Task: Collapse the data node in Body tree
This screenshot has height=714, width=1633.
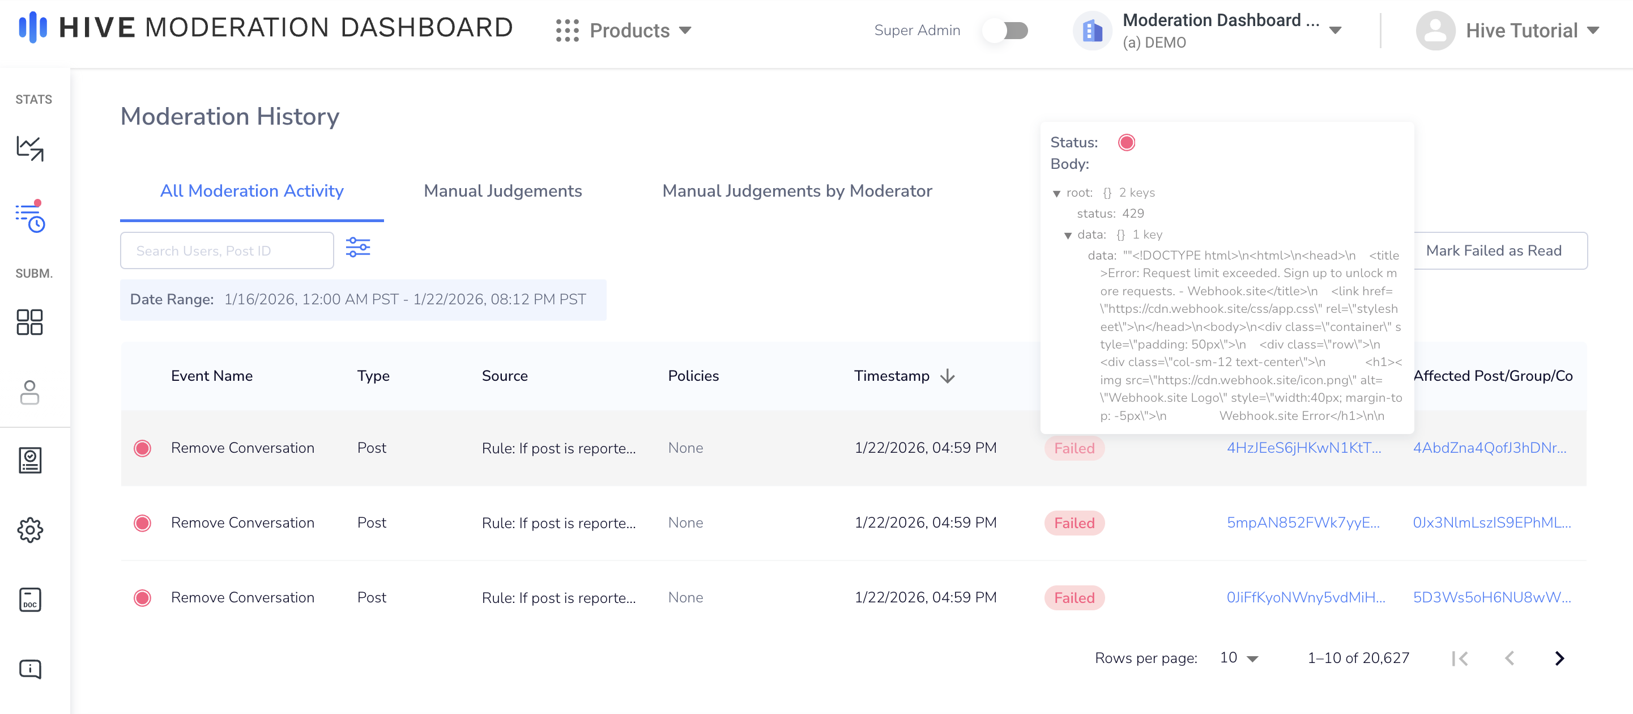Action: click(1068, 235)
